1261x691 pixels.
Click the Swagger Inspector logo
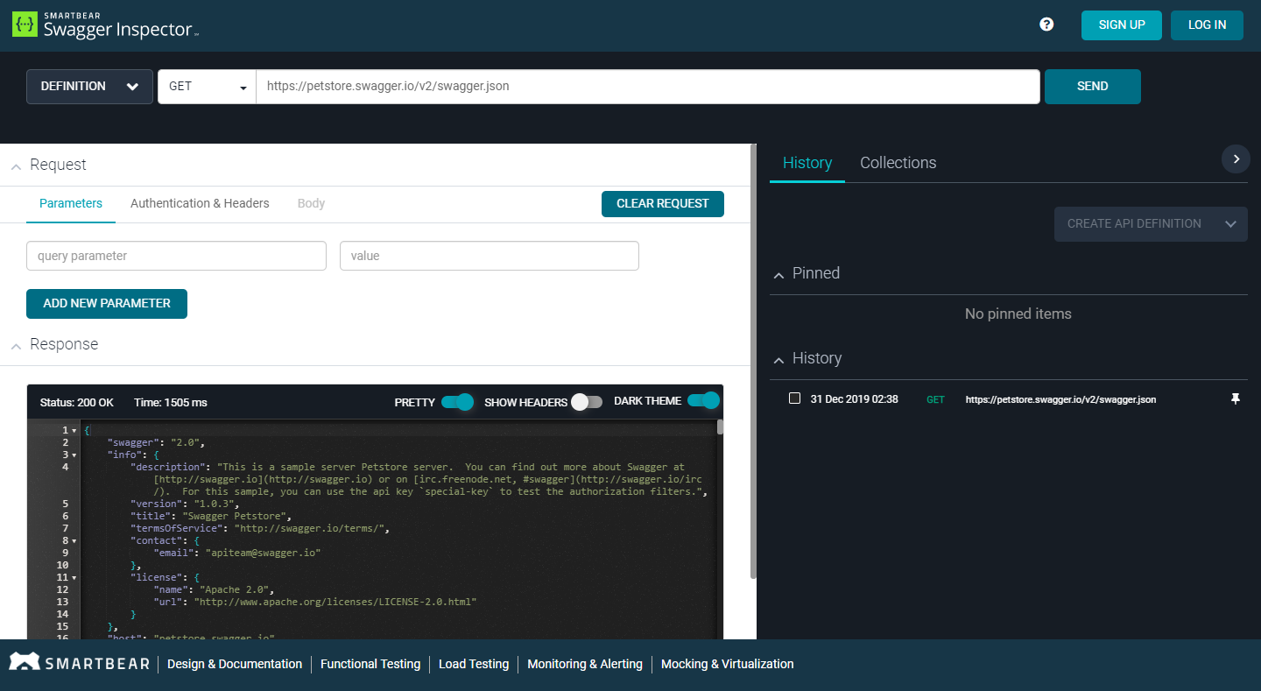coord(106,25)
